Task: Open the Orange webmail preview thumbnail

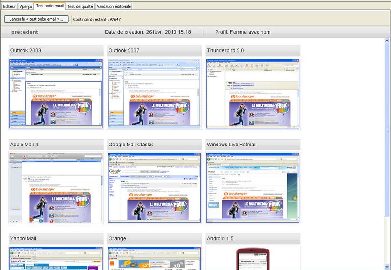Action: [154, 258]
